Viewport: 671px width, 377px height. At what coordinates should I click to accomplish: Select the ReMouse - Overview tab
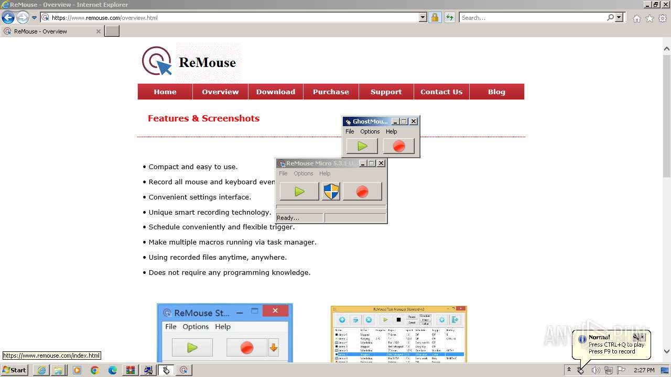pos(51,31)
